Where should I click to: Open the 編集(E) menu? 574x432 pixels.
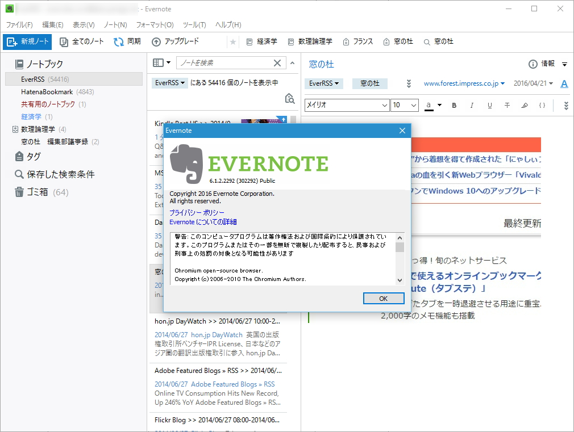(x=53, y=25)
